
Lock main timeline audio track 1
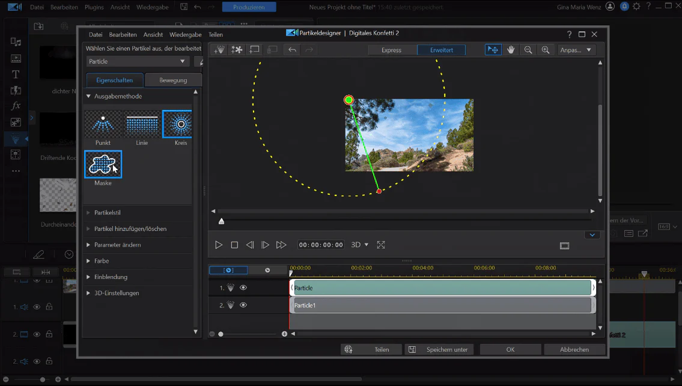[x=49, y=307]
